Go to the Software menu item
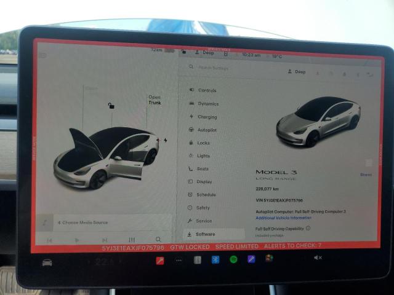 [x=205, y=234]
